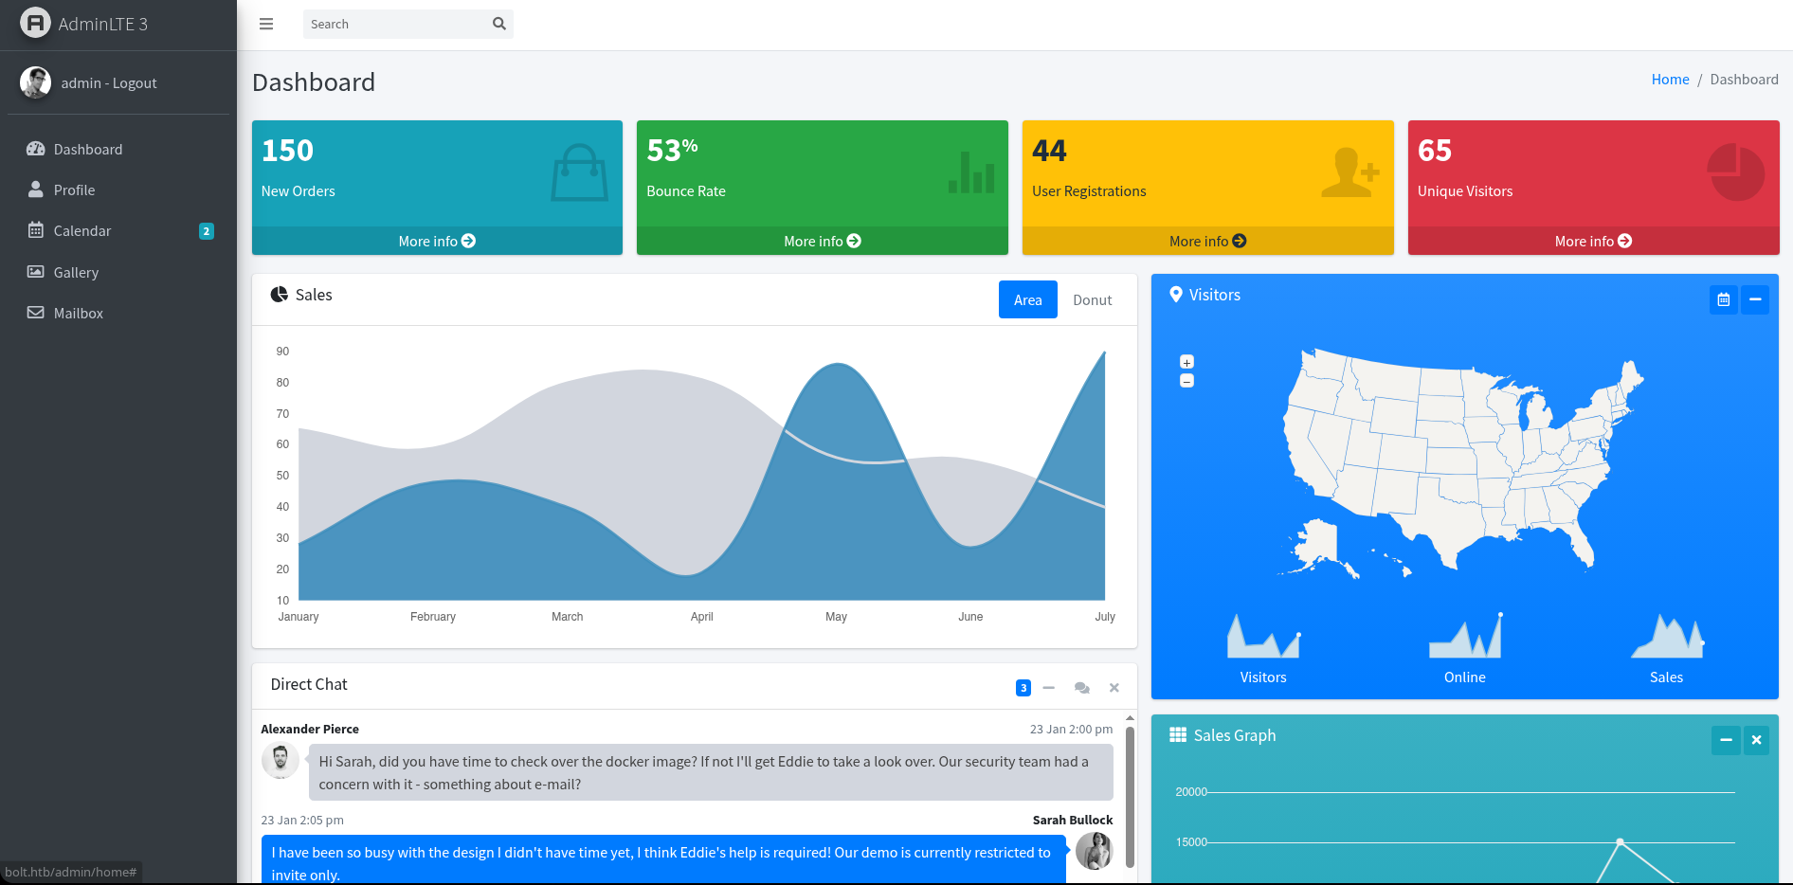Click the Calendar badge showing 2

pos(207,231)
